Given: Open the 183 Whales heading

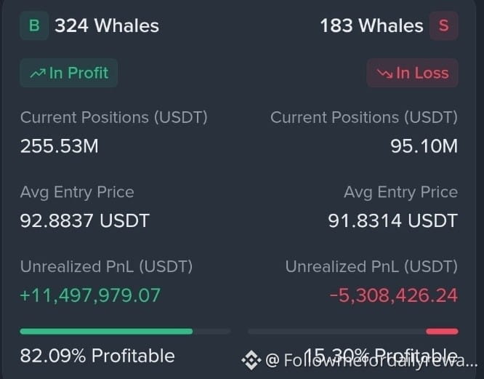Looking at the screenshot, I should pyautogui.click(x=371, y=25).
